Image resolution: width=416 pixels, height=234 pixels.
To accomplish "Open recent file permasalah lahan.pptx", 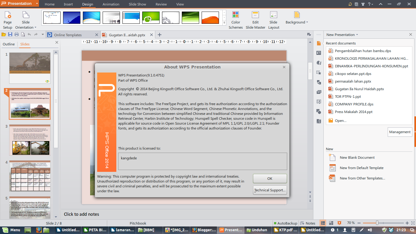I will tap(353, 81).
